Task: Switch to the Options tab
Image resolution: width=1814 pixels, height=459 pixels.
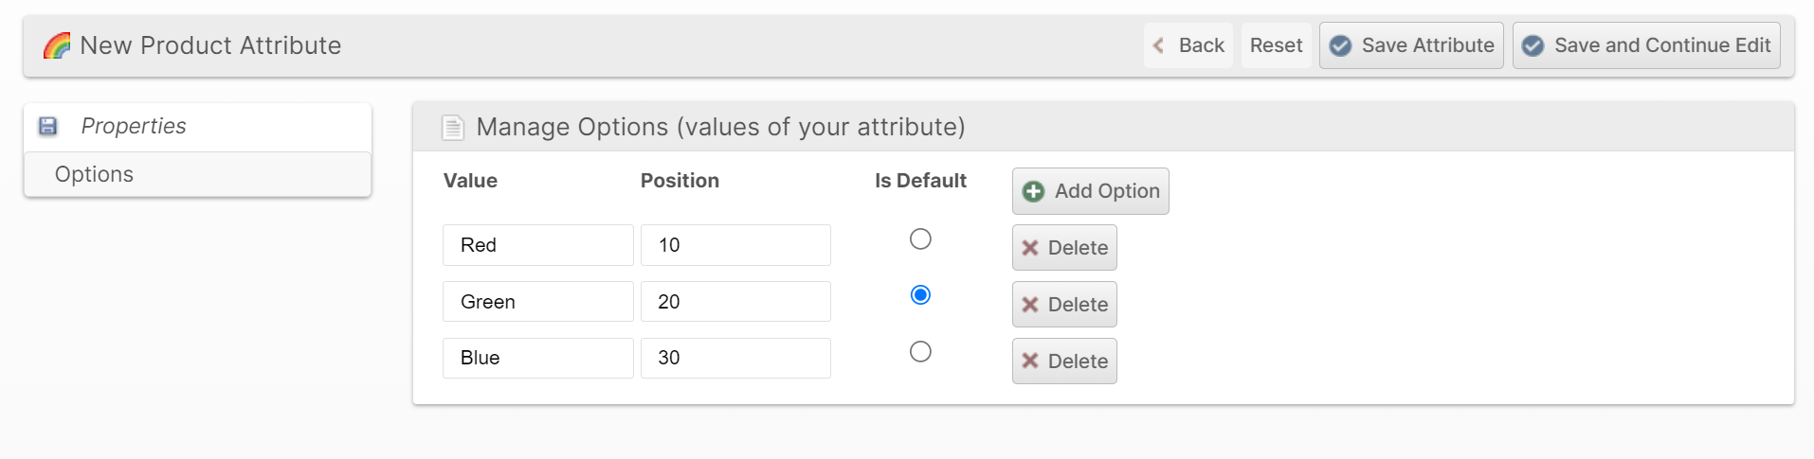Action: (95, 174)
